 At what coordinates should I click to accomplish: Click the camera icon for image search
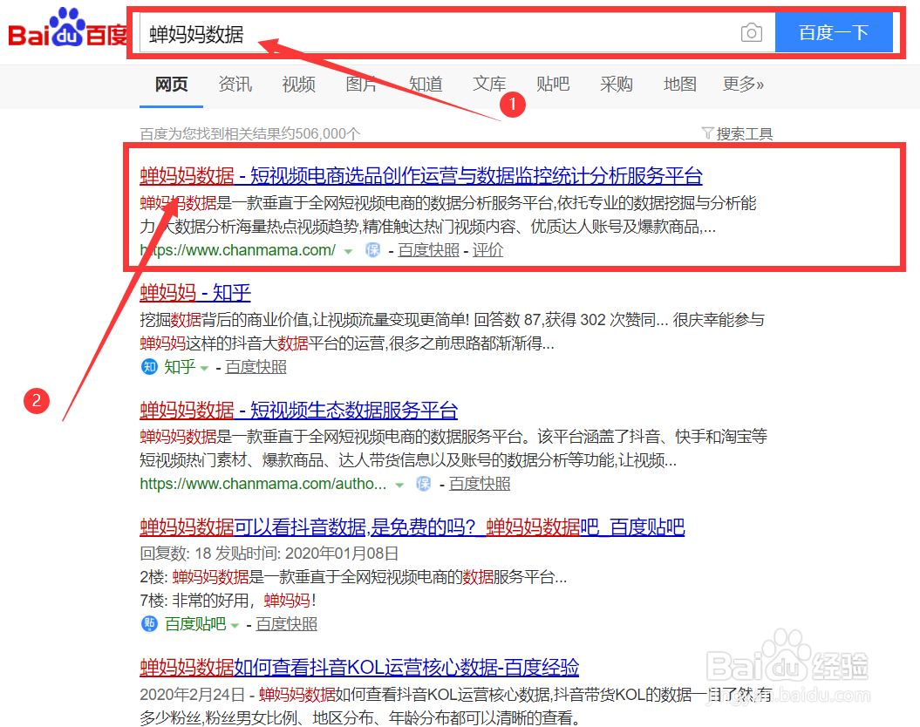[751, 32]
